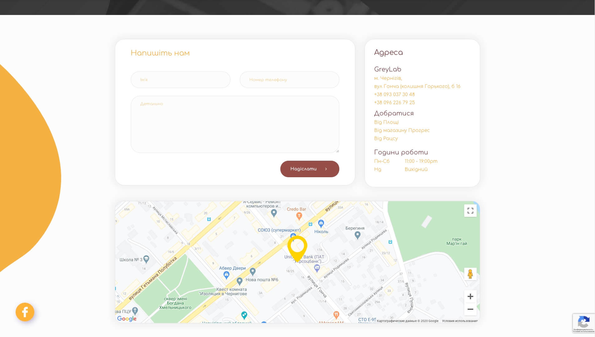Click the Детально message textarea
Viewport: 595px width, 337px height.
point(235,124)
